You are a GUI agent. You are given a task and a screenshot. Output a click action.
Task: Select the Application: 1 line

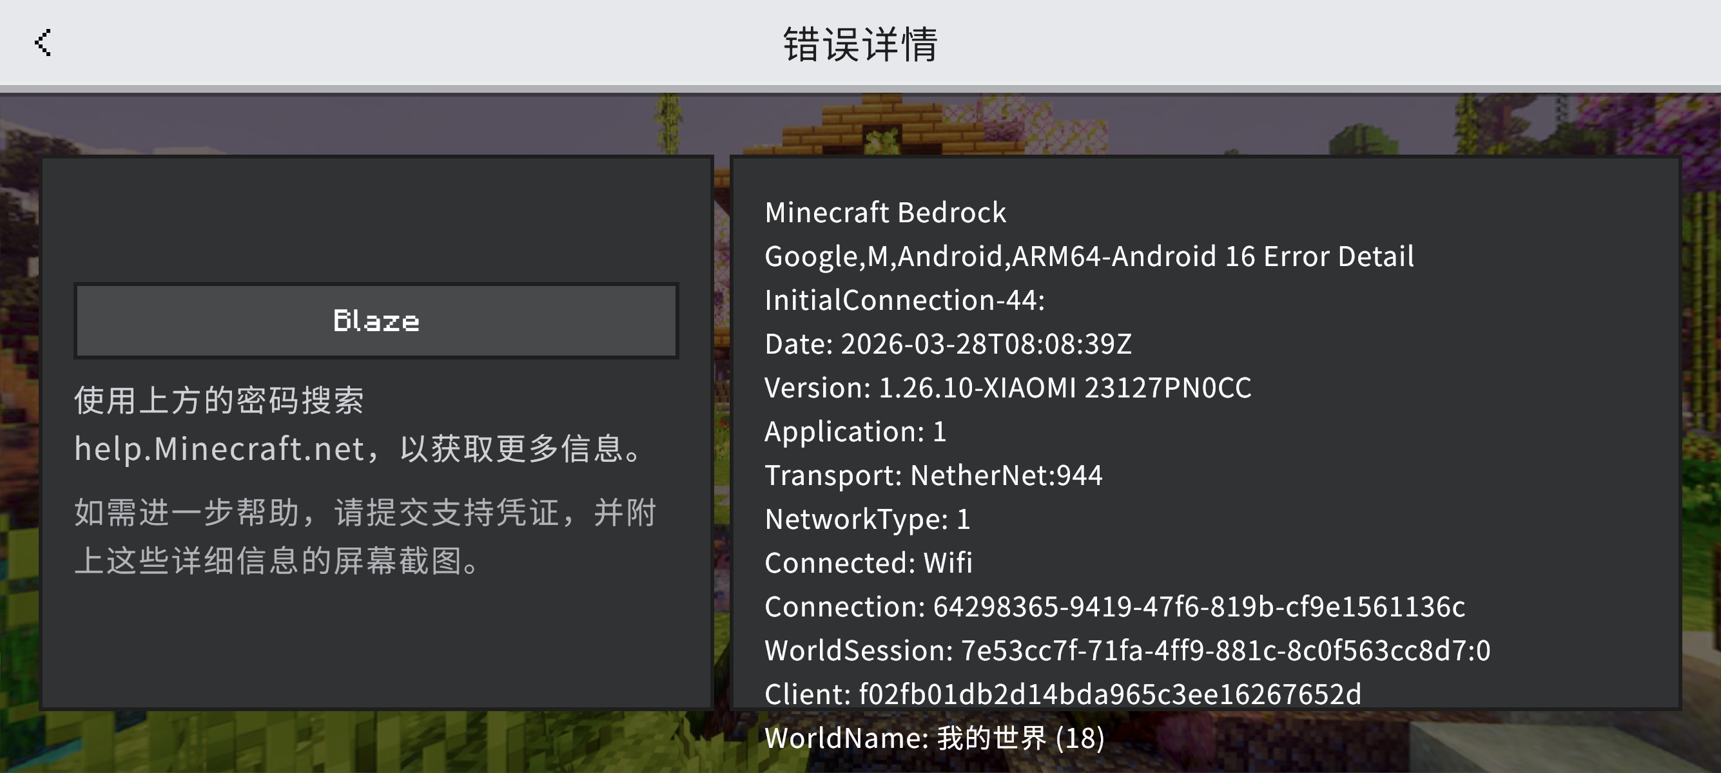tap(855, 432)
